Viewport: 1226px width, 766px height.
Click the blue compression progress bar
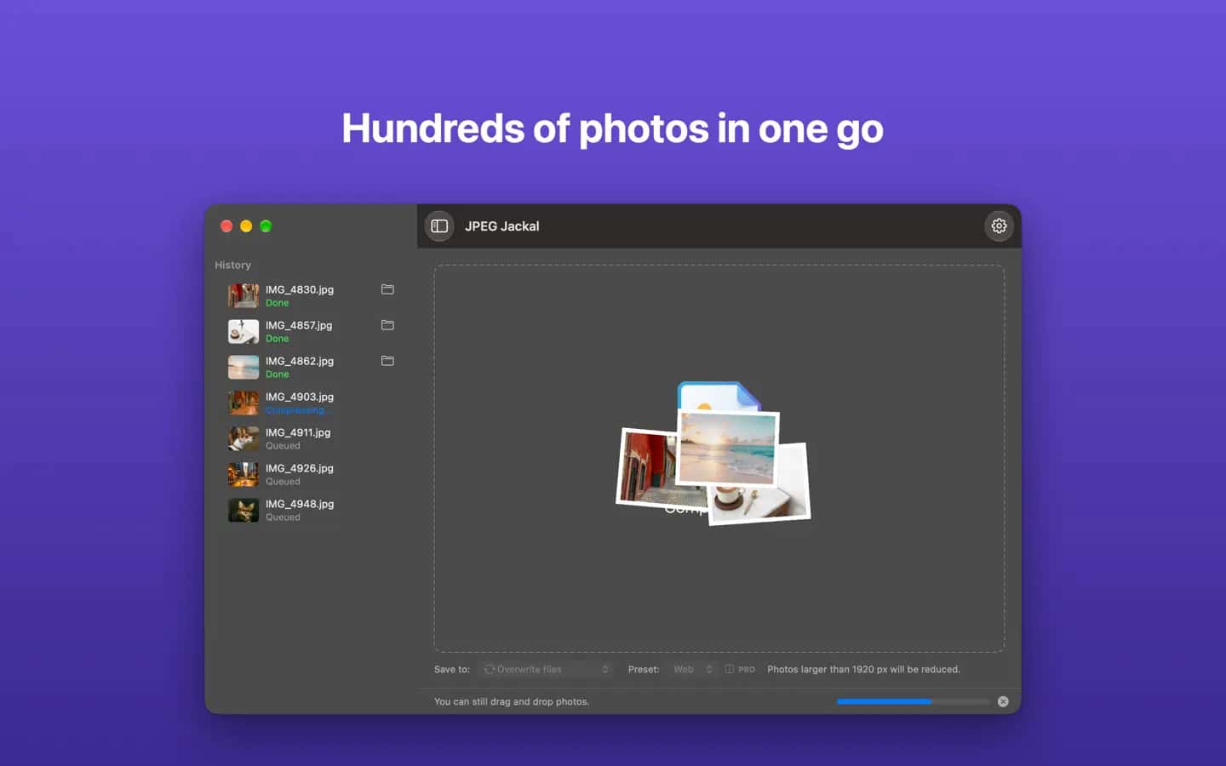pos(913,701)
